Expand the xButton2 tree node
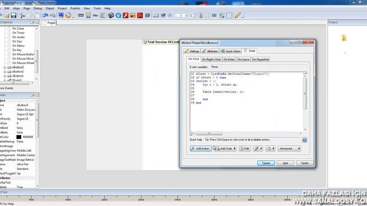Screen dimensions: 367x206 coord(5,72)
